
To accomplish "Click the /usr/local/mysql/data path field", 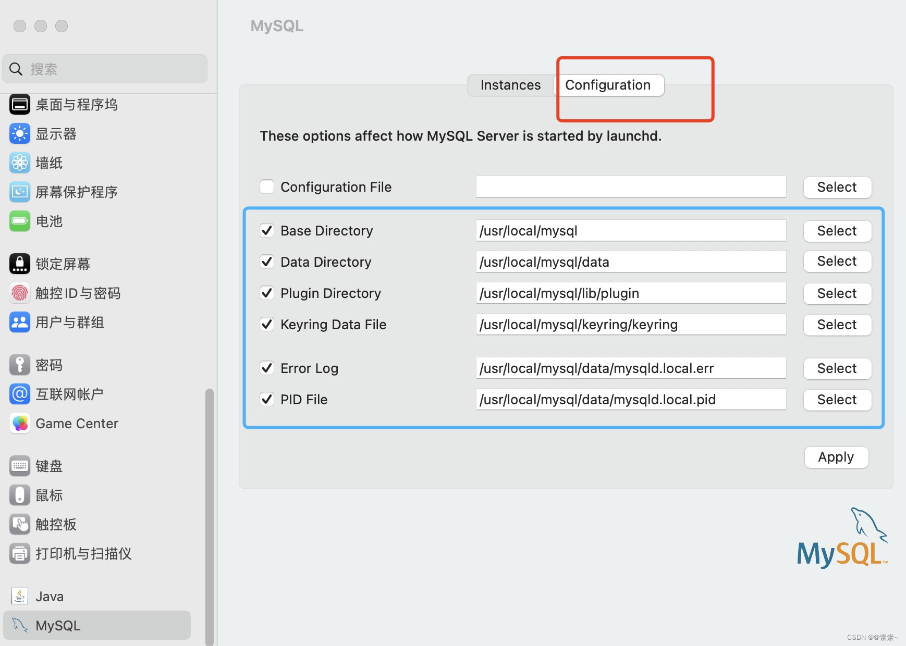I will [631, 262].
